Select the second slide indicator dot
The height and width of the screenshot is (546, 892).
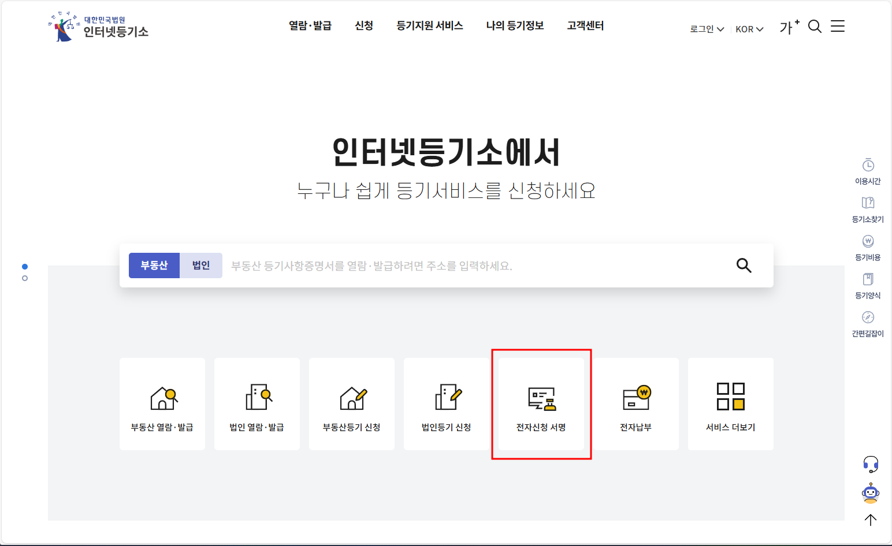[25, 278]
